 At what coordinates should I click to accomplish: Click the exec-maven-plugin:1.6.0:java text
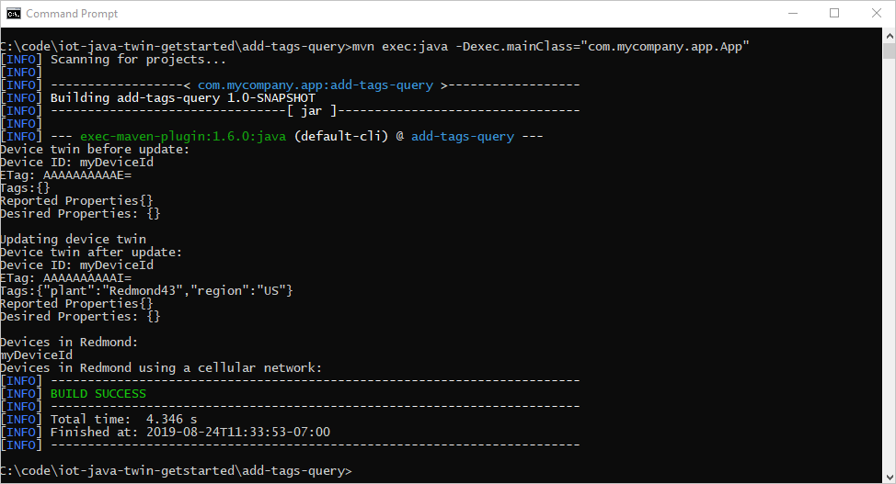(183, 137)
